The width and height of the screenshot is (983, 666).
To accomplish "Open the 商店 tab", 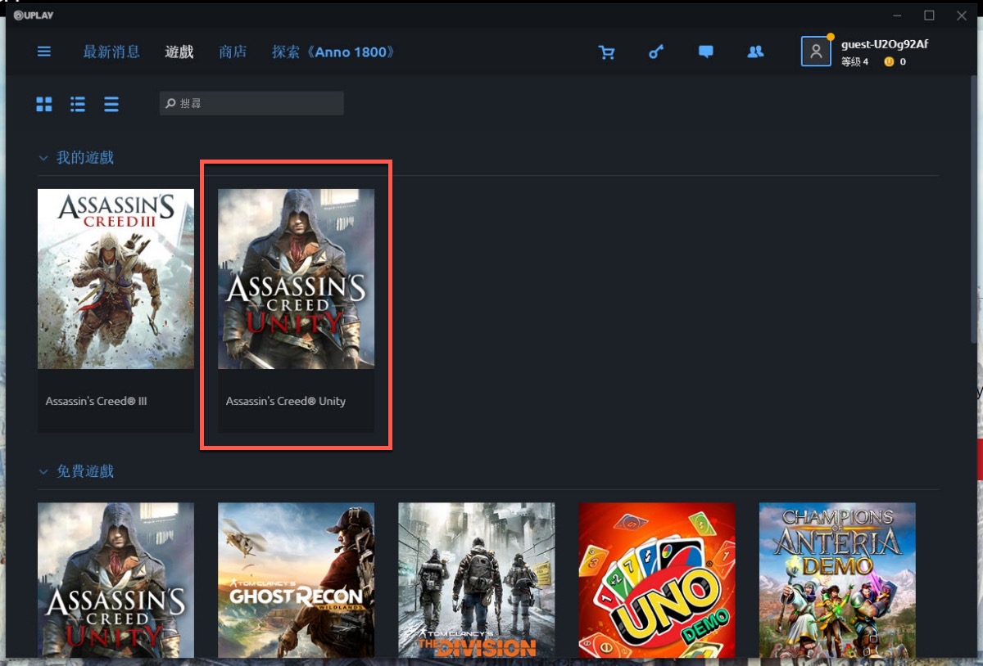I will (x=233, y=52).
